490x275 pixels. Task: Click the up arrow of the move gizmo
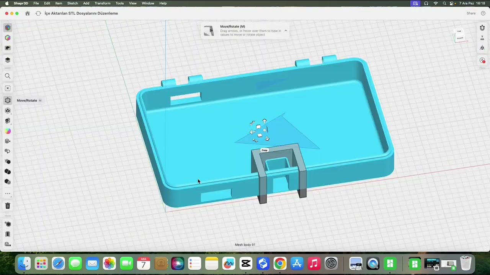click(265, 121)
